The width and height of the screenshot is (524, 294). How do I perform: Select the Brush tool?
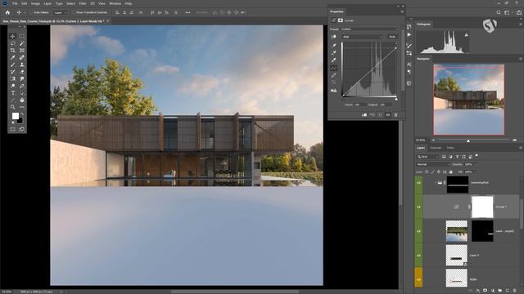[x=13, y=65]
